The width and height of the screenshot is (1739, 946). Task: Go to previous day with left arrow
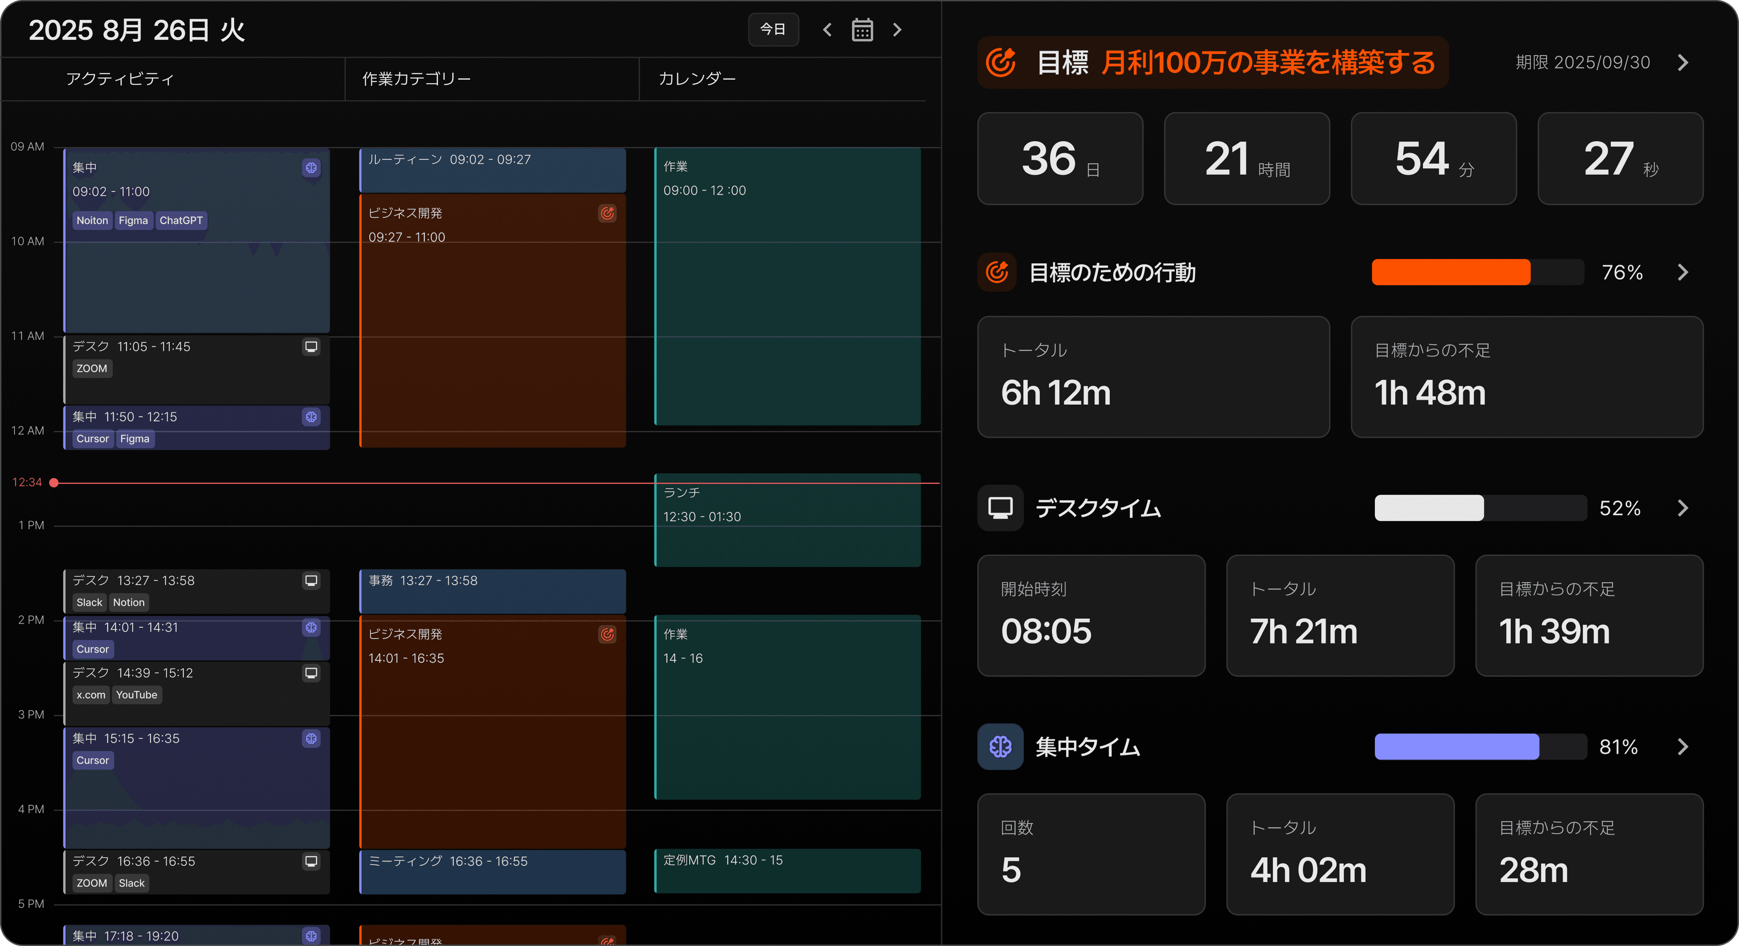tap(827, 30)
